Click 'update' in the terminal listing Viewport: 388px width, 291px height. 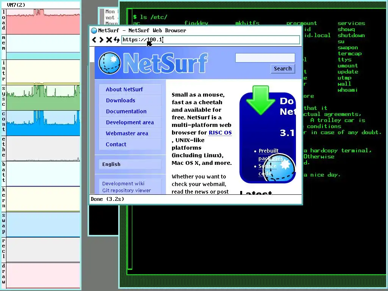(348, 72)
